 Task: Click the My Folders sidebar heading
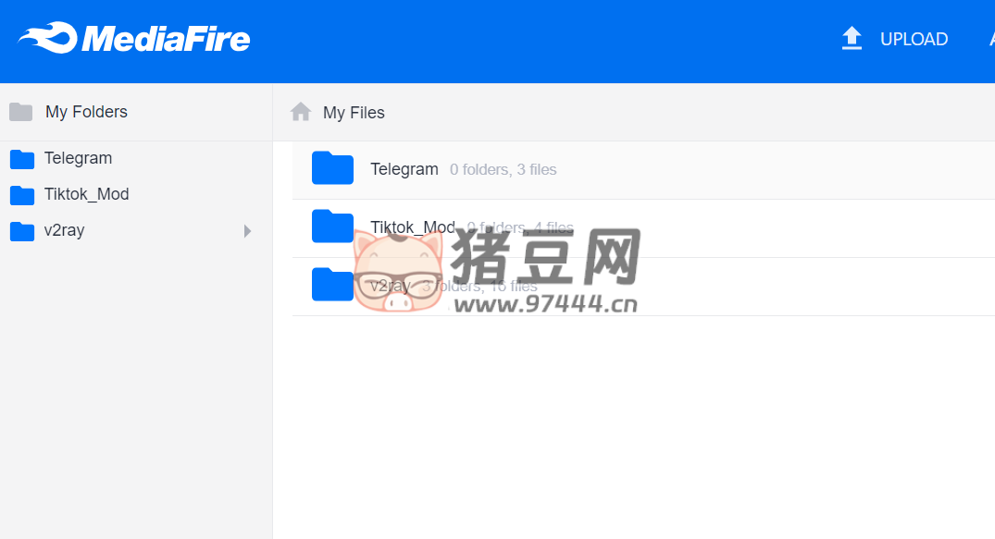[x=86, y=111]
